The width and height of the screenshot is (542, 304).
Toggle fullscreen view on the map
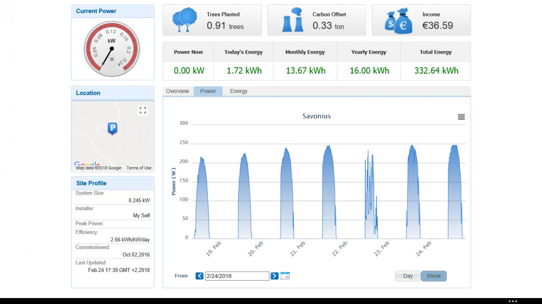point(143,110)
